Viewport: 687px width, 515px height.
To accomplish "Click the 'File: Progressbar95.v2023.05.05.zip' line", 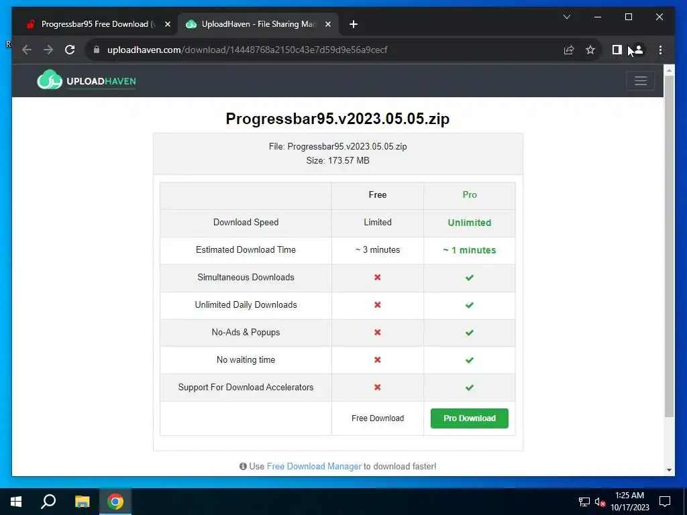I will (x=338, y=147).
